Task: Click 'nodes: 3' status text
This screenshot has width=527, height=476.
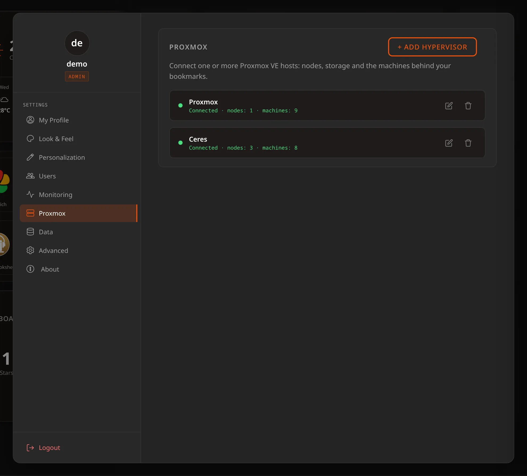Action: pos(240,148)
